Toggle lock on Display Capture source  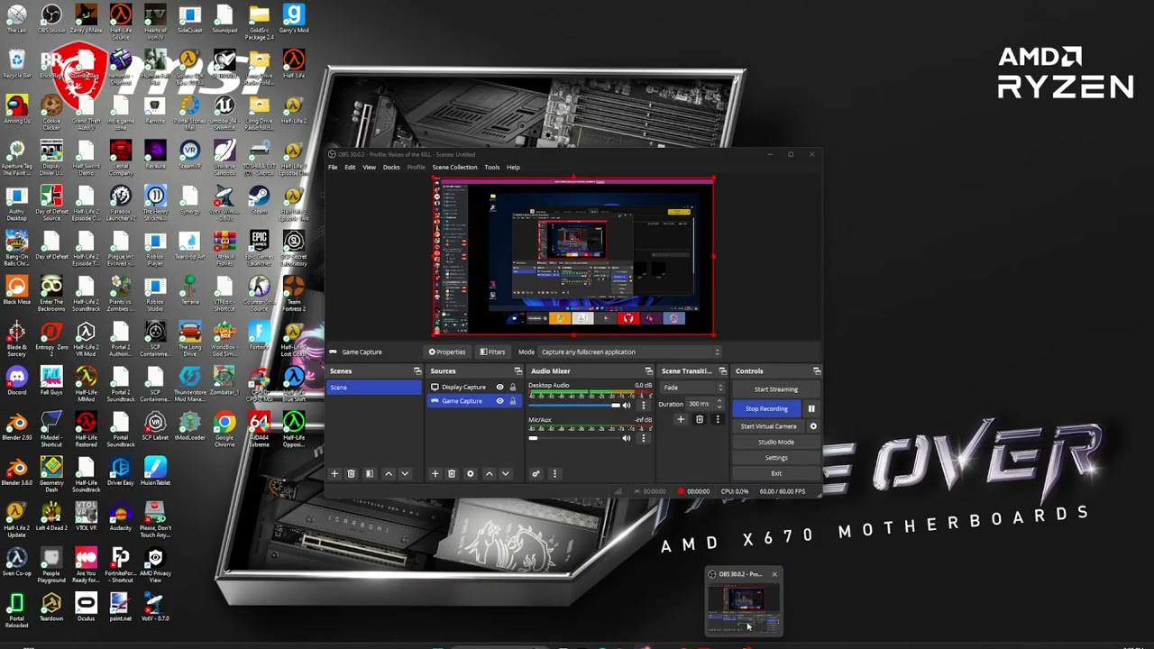click(512, 388)
